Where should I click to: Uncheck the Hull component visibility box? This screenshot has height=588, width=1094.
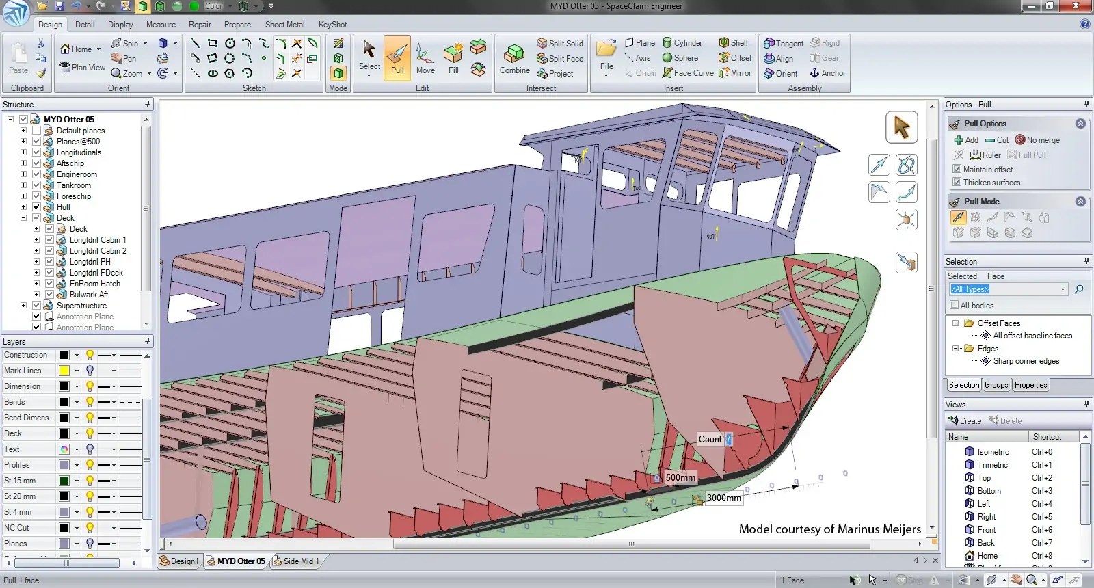pos(37,206)
